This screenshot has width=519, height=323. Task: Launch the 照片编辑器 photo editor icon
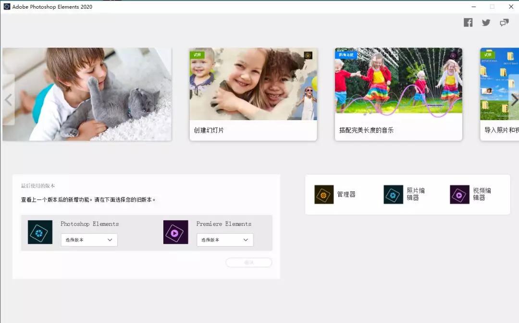point(393,195)
